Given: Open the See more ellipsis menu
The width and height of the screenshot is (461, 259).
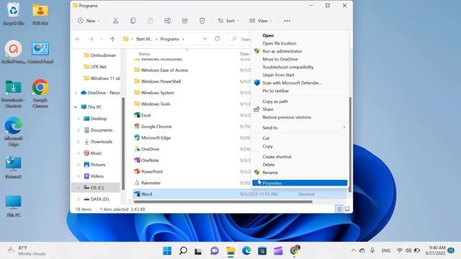Looking at the screenshot, I should [x=287, y=21].
